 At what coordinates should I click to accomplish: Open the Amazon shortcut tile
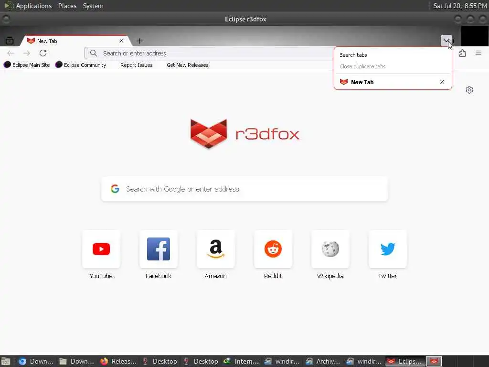(215, 249)
